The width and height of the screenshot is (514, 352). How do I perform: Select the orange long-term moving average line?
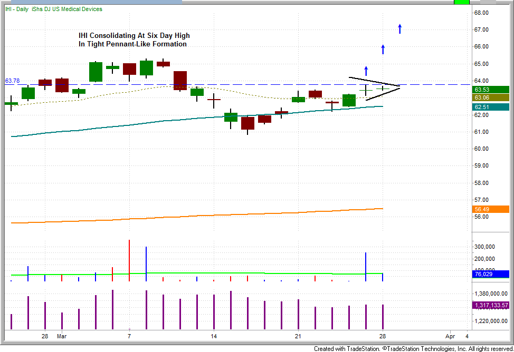pos(197,216)
